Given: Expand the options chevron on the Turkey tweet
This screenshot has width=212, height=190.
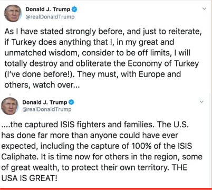Looking at the screenshot, I should (204, 8).
